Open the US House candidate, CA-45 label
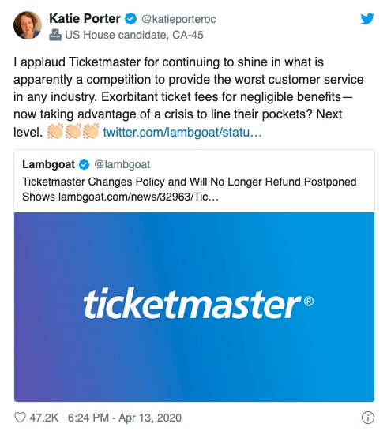387x431 pixels. [134, 35]
